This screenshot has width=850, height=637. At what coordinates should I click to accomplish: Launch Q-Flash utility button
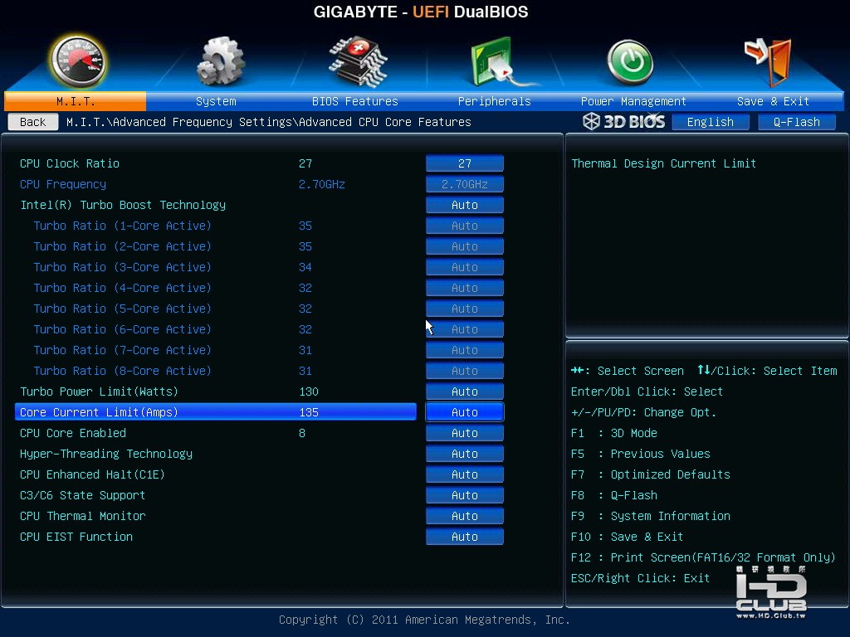pyautogui.click(x=796, y=122)
